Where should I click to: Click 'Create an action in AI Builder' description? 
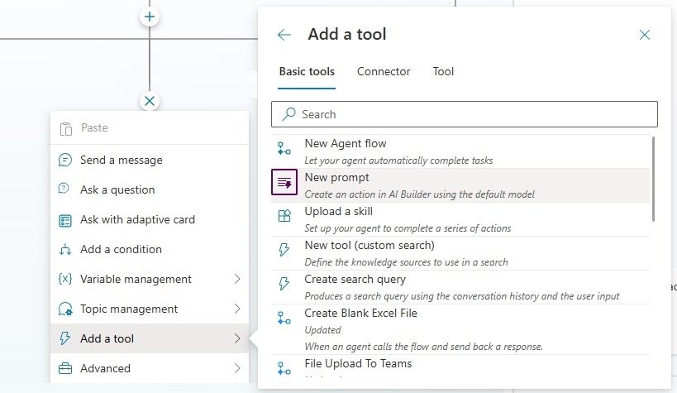pos(419,194)
